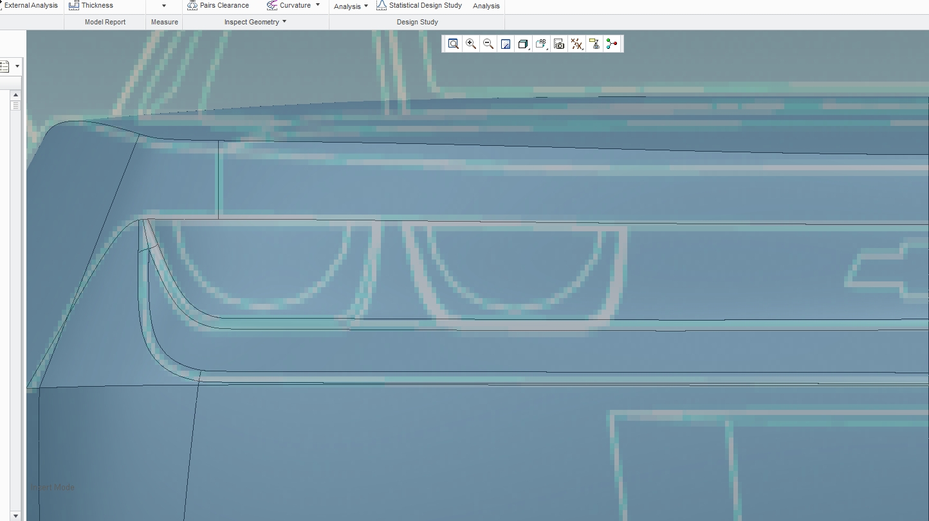This screenshot has width=929, height=521.
Task: Click the Refit zoom-to-fit icon
Action: pyautogui.click(x=454, y=44)
